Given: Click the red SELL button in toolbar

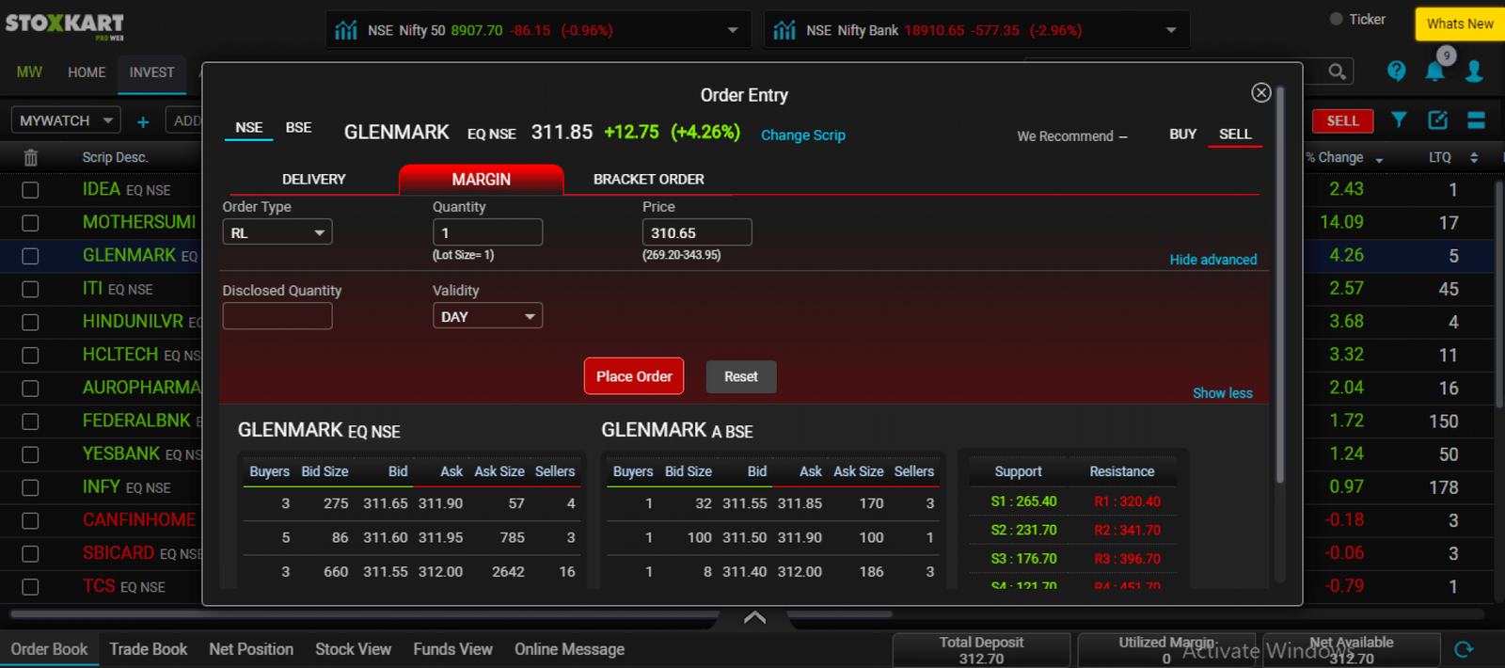Looking at the screenshot, I should pyautogui.click(x=1342, y=120).
